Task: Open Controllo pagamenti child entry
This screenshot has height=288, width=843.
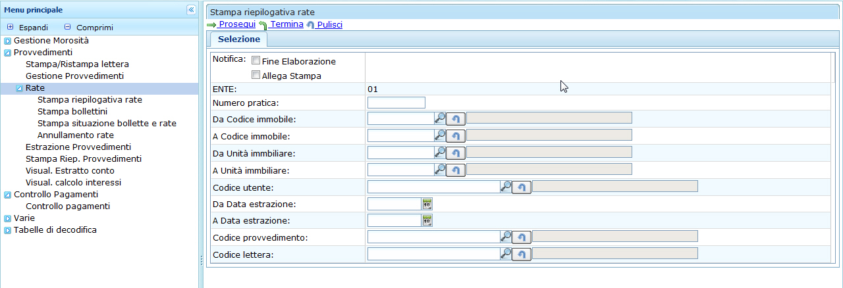Action: 68,206
